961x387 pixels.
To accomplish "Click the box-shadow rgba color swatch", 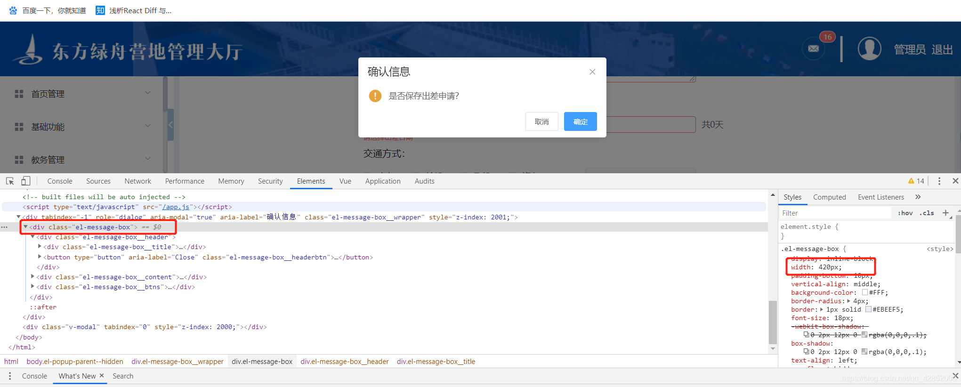I will pyautogui.click(x=864, y=352).
